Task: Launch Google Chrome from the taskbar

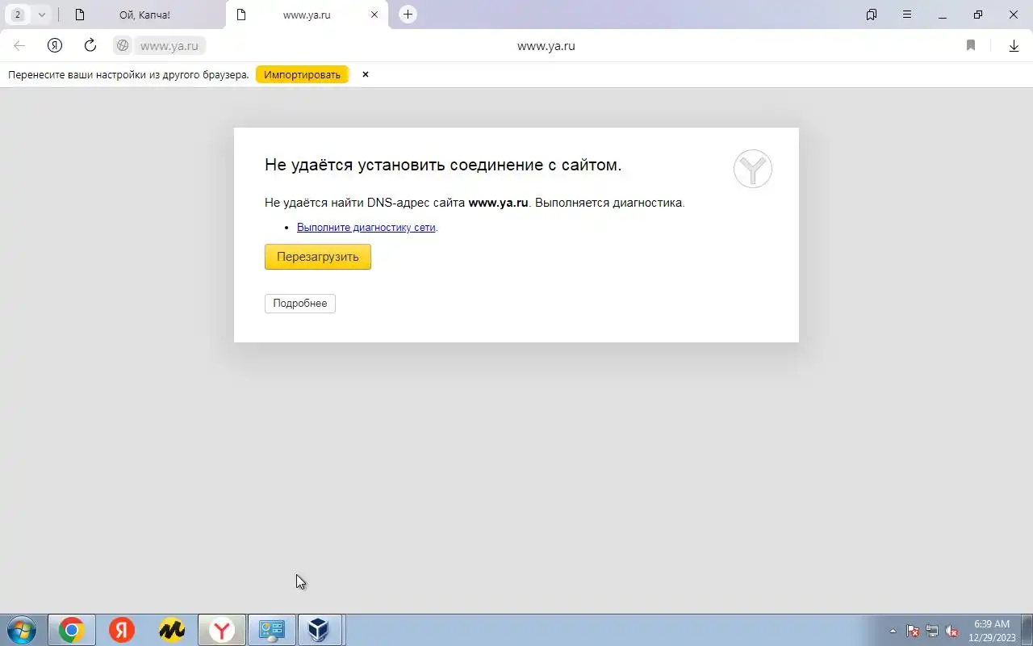Action: pyautogui.click(x=72, y=630)
